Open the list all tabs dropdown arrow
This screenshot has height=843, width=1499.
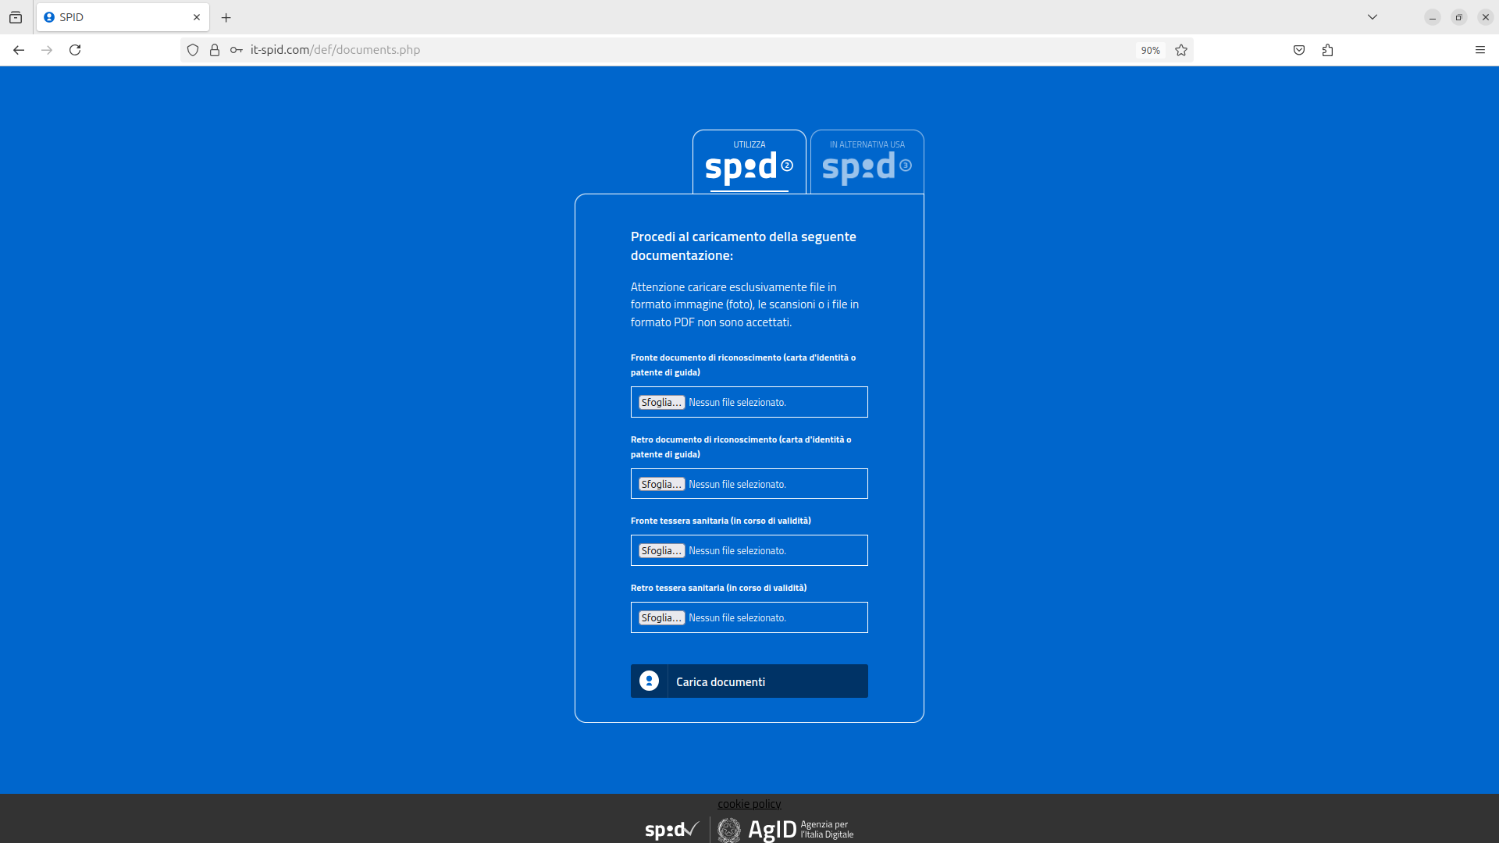(x=1373, y=17)
